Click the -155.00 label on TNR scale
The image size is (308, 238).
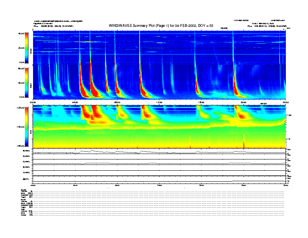tap(20, 146)
